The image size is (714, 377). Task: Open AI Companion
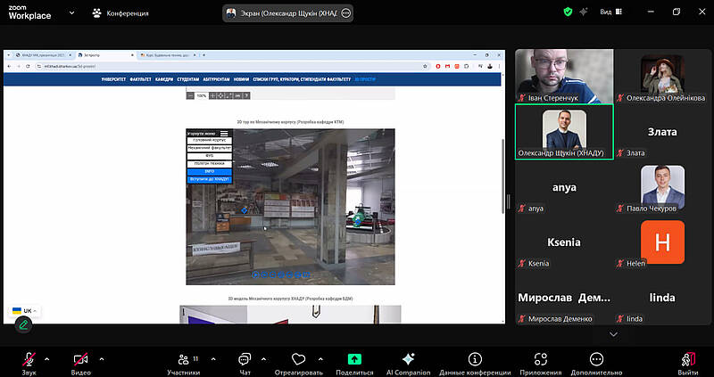(408, 358)
